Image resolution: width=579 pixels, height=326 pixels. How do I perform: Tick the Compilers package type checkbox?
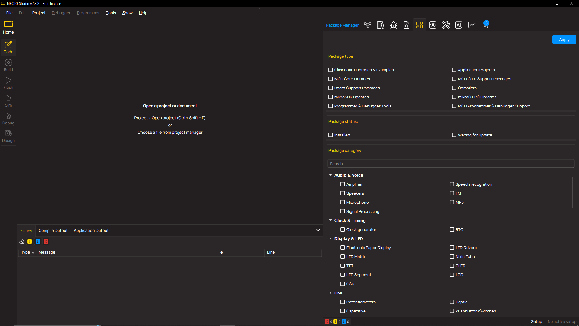454,88
